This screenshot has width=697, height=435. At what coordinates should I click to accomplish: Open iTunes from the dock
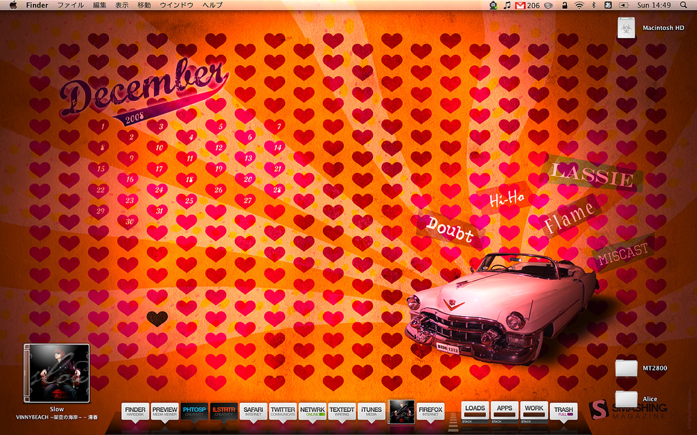click(371, 411)
